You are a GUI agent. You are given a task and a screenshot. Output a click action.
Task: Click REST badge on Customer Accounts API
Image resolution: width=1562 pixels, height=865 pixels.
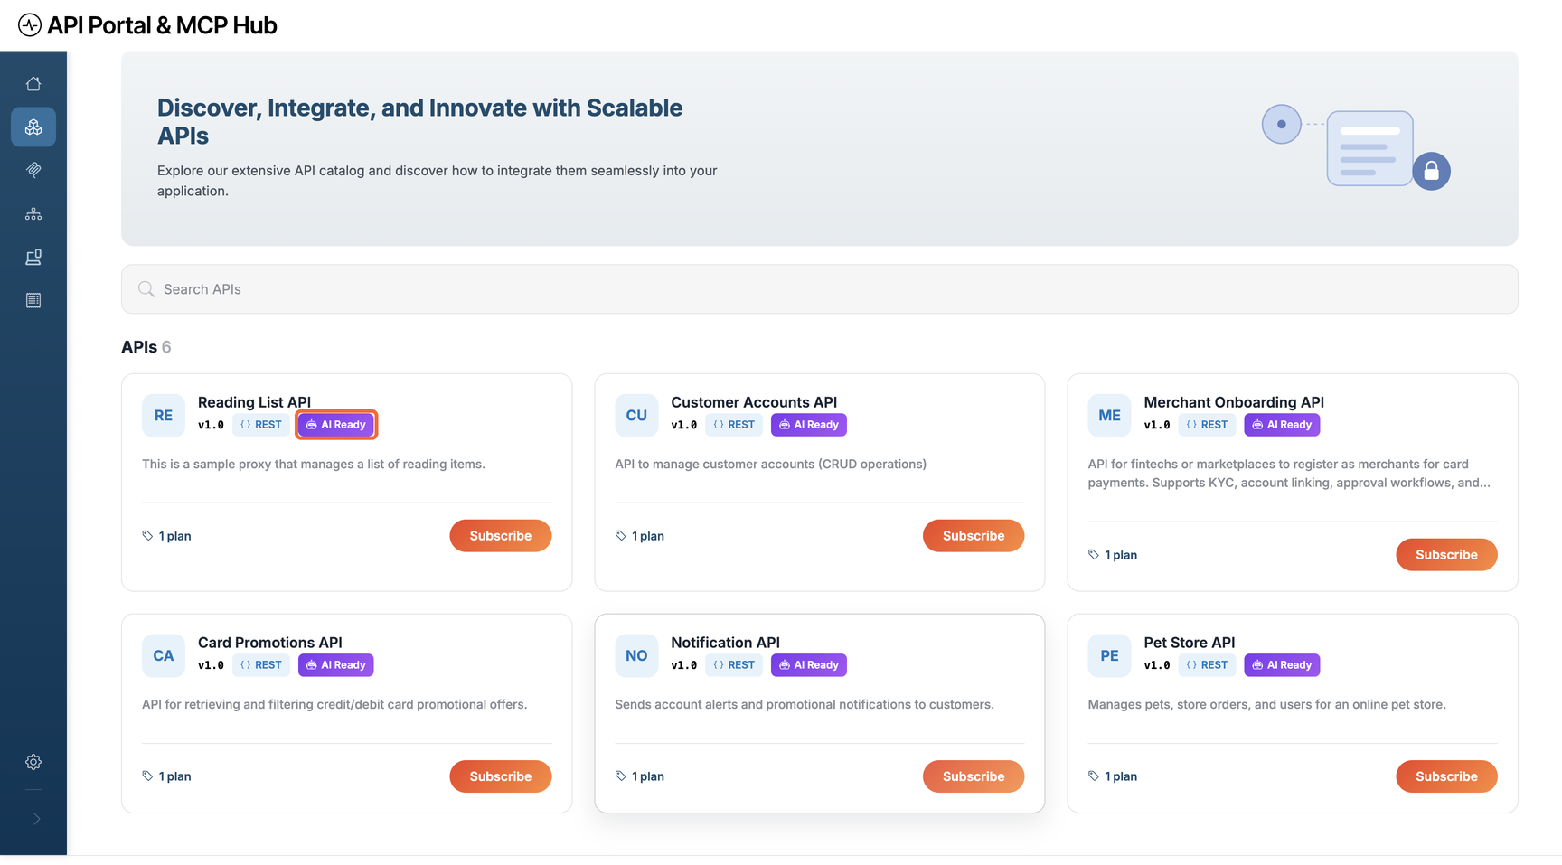[734, 425]
